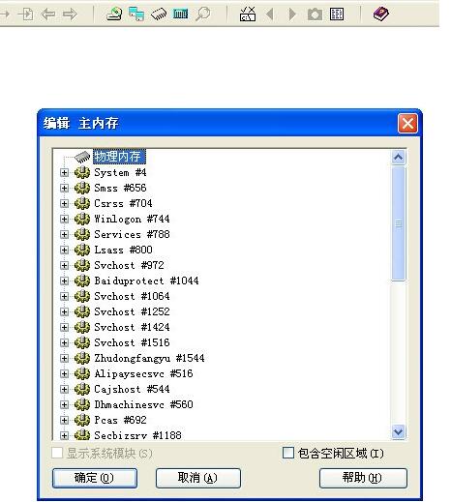Expand the System #4 tree node
The image size is (451, 502).
pos(64,173)
